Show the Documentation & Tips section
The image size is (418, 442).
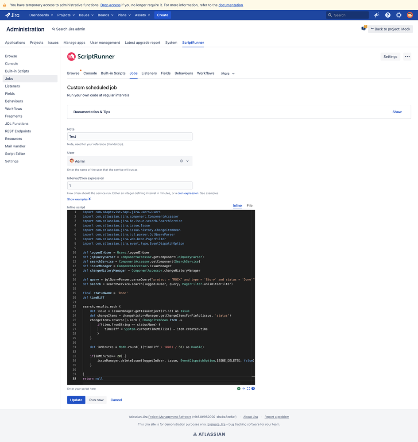[x=397, y=112]
